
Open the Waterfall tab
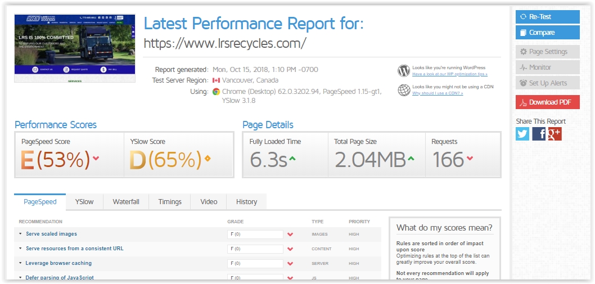tap(126, 201)
